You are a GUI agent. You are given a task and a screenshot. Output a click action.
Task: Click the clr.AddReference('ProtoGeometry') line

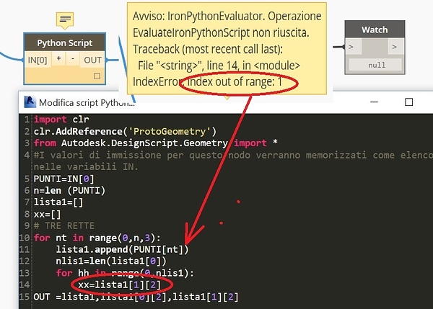125,132
